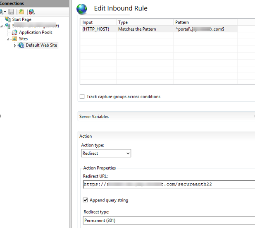
Task: Open the Redirect type Permanent (301) dropdown
Action: (169, 221)
